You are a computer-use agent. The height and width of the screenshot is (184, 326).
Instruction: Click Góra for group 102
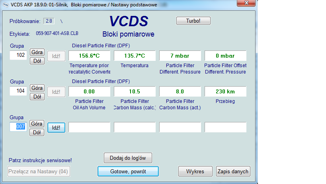(37, 52)
